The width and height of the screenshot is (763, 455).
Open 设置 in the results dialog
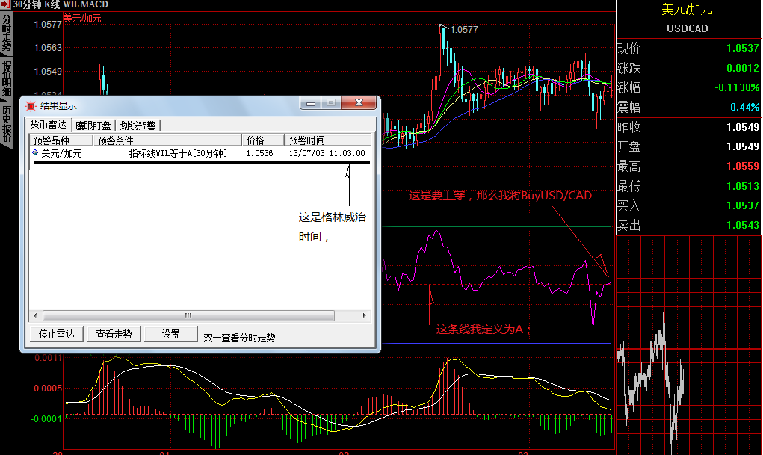(171, 334)
